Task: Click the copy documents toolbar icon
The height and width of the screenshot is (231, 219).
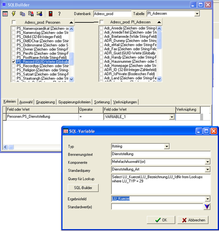Action: tap(22, 14)
